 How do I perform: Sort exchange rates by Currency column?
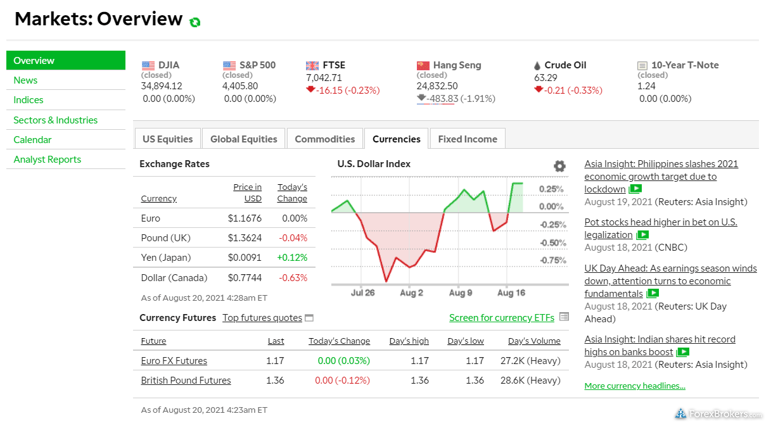click(158, 198)
